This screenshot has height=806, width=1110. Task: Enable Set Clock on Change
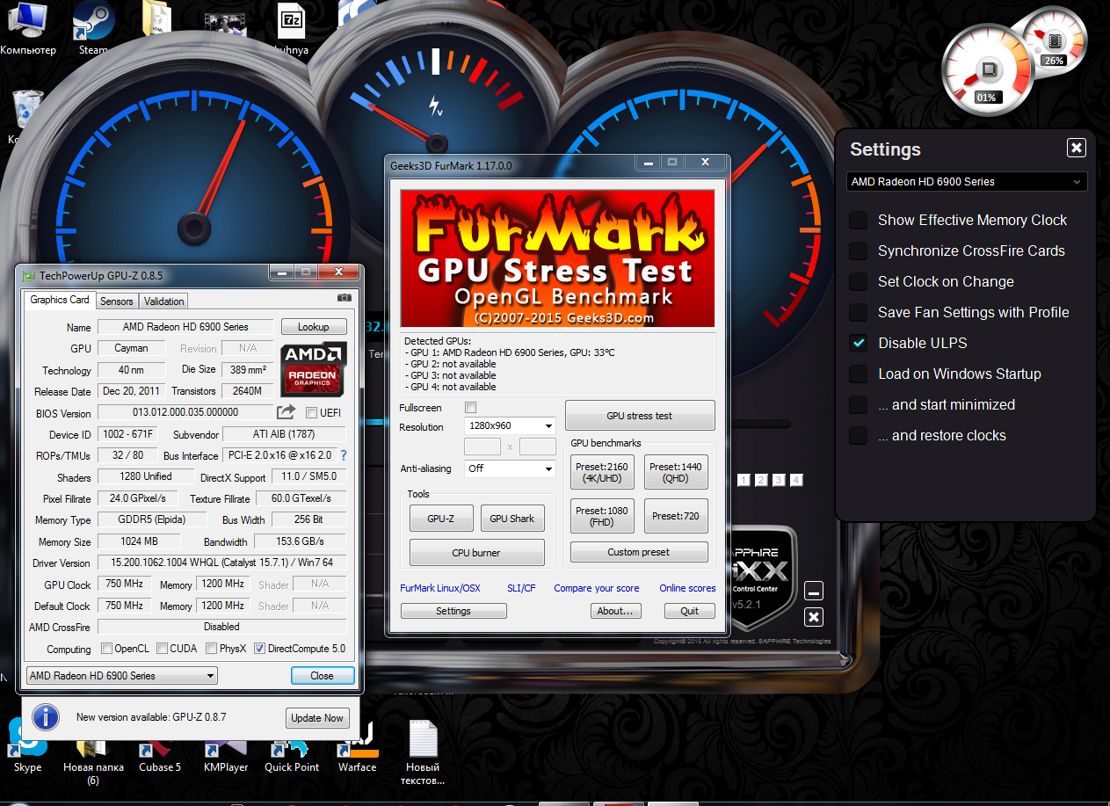[x=858, y=282]
